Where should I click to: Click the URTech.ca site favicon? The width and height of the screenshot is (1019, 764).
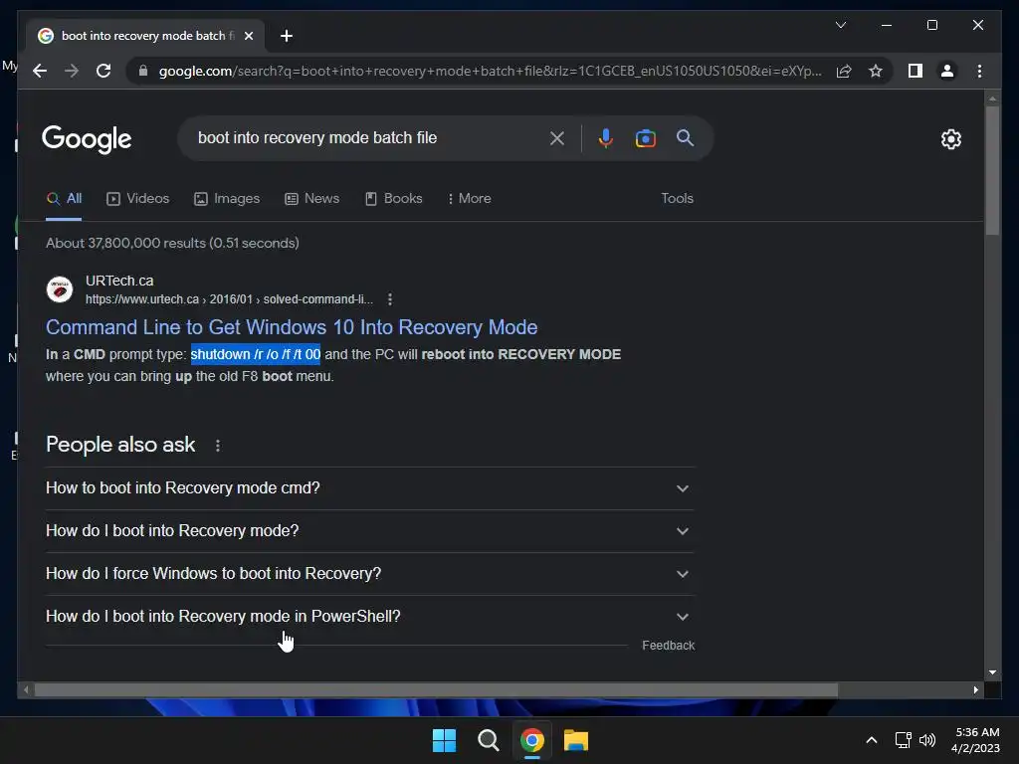(x=60, y=289)
